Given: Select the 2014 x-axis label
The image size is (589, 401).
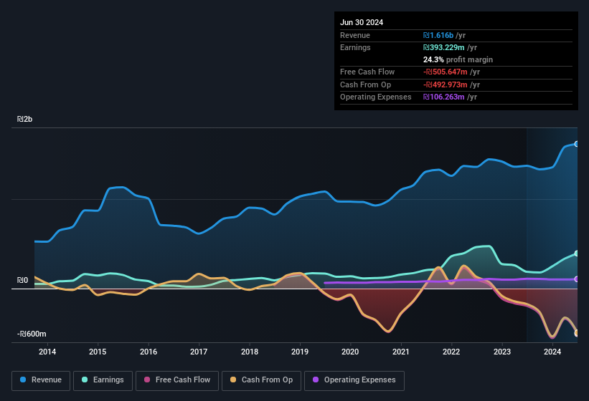Looking at the screenshot, I should [47, 352].
